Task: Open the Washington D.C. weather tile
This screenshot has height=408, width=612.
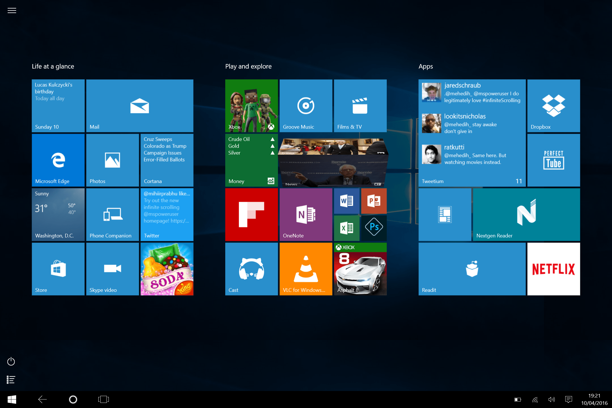Action: click(58, 214)
